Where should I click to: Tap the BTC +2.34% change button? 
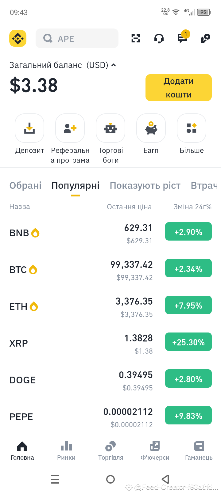pos(188,268)
